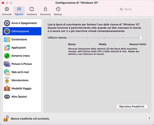Open Manutenzione settings label
154x125 pixels.
(x=20, y=80)
